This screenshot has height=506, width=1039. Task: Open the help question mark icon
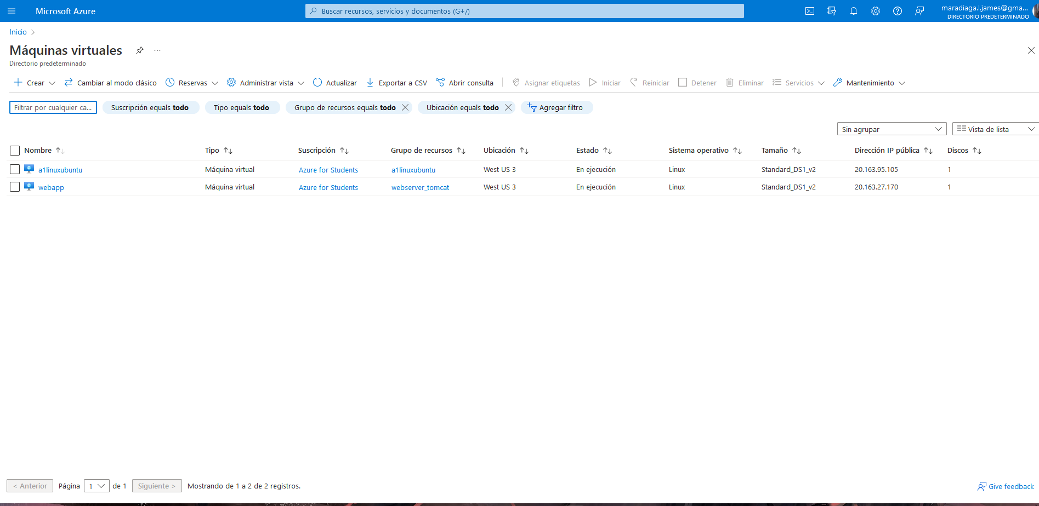coord(898,11)
